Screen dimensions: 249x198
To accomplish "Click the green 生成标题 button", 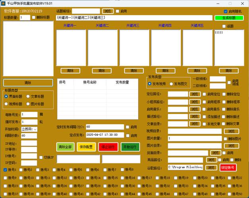I will coord(229,18).
